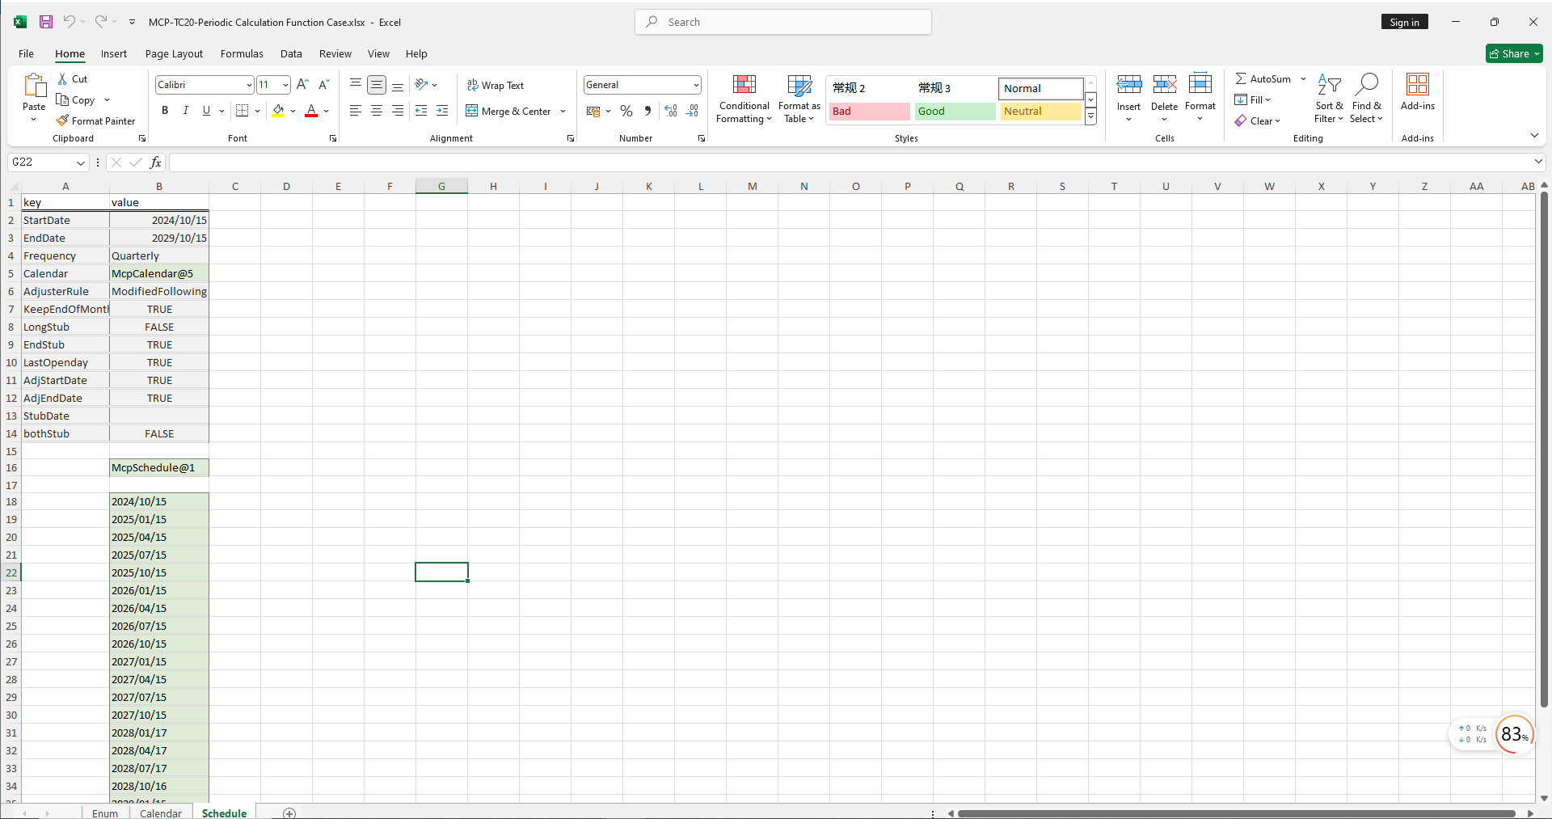The width and height of the screenshot is (1552, 819).
Task: Expand the Font Color dropdown arrow
Action: coord(326,111)
